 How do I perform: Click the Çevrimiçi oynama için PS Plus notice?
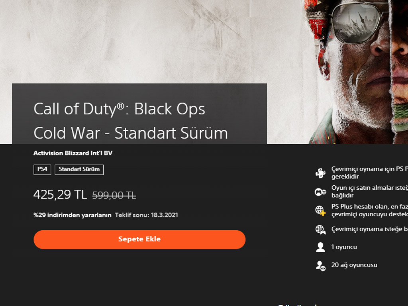pyautogui.click(x=369, y=173)
